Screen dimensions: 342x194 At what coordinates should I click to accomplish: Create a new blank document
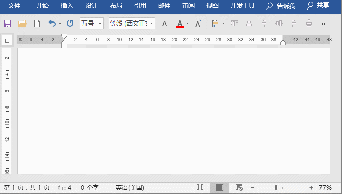37,24
